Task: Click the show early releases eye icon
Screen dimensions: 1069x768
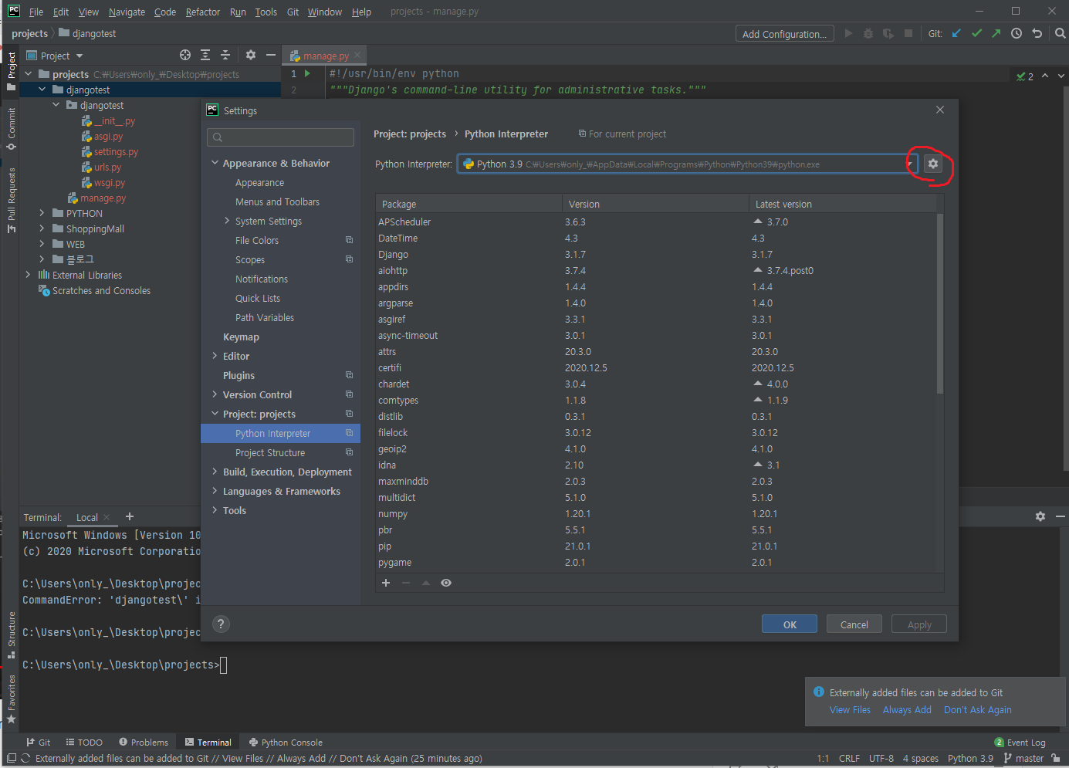Action: (446, 583)
